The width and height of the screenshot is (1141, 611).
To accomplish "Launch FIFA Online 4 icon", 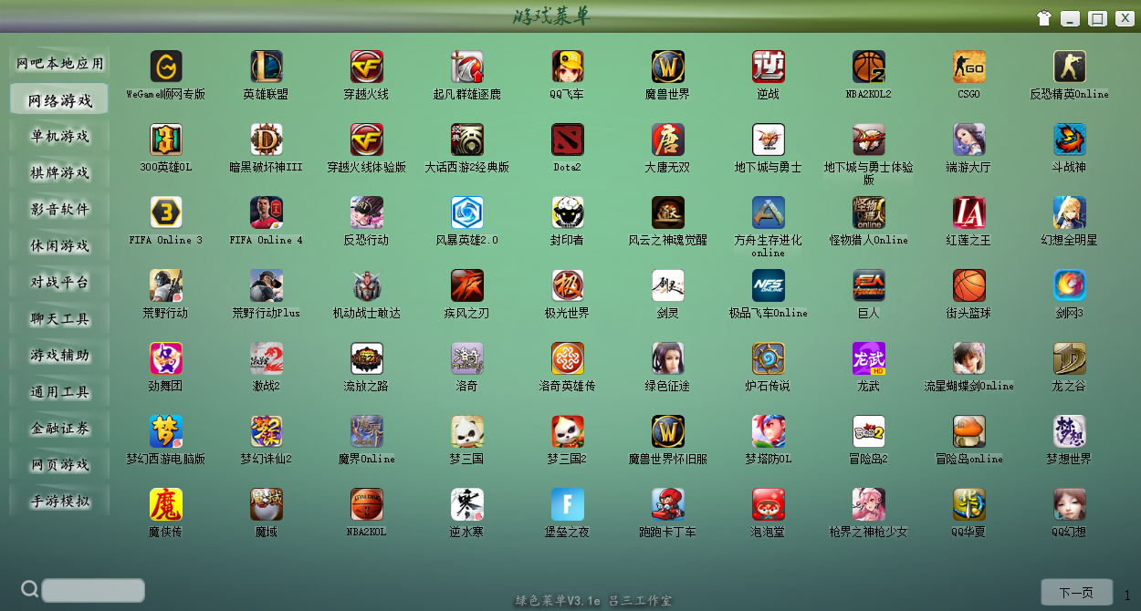I will point(267,212).
